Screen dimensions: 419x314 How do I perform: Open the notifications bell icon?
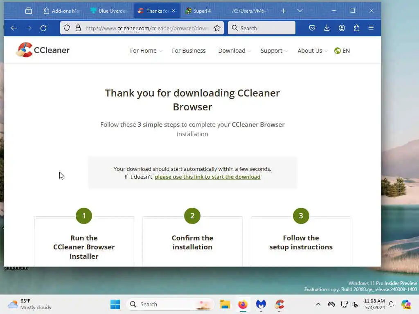391,304
